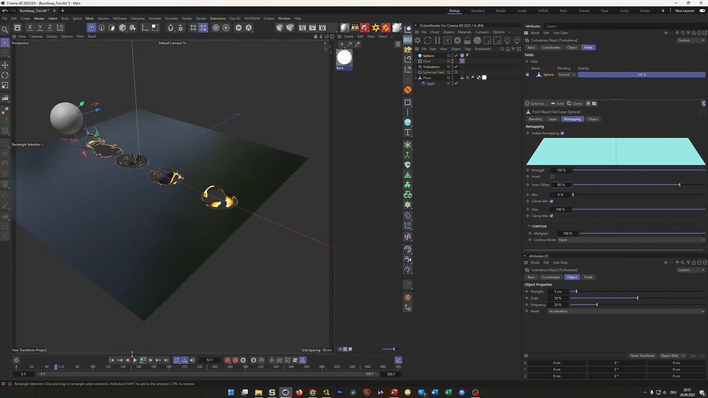Delete material with trash icon
The height and width of the screenshot is (398, 708).
pyautogui.click(x=398, y=44)
